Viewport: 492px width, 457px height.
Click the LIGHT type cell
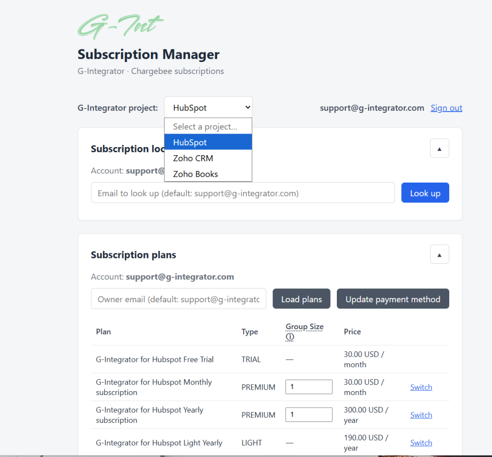tap(252, 443)
